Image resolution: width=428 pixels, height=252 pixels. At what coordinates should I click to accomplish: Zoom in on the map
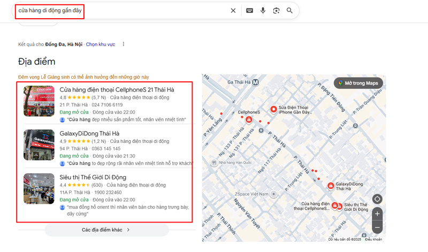tap(377, 213)
